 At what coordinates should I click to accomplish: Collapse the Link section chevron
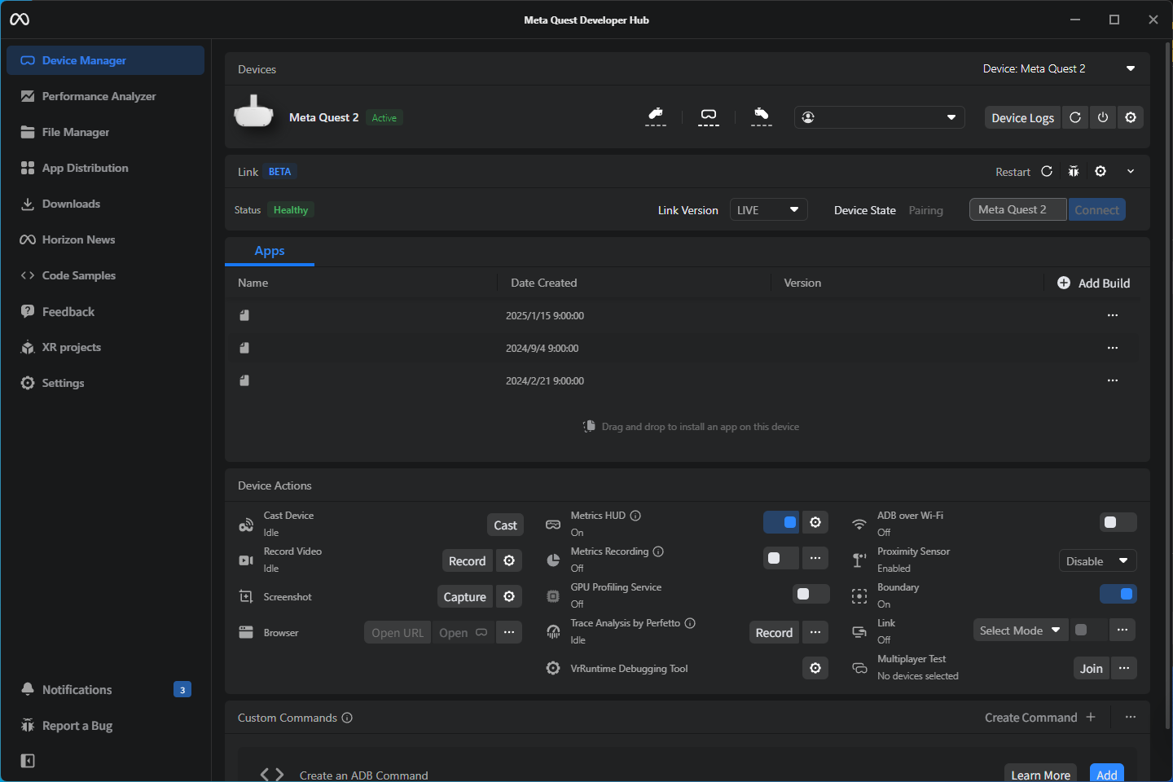1131,171
